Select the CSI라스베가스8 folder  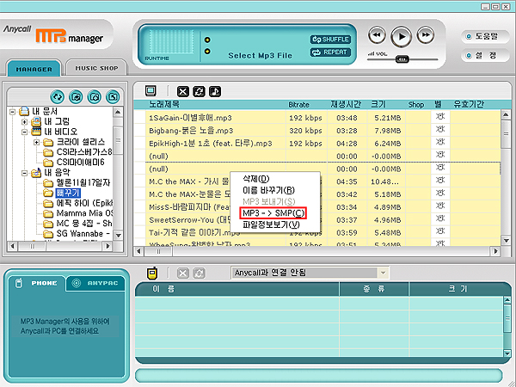[84, 152]
